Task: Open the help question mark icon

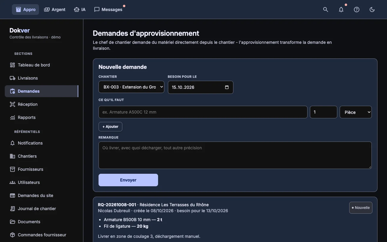Action: pos(357,10)
